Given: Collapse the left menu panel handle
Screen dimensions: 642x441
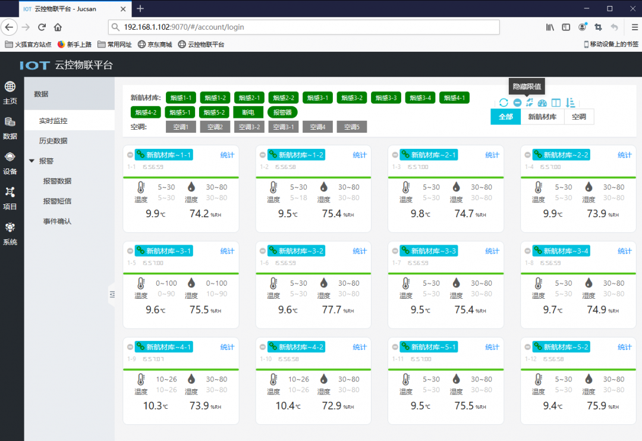Looking at the screenshot, I should 112,294.
